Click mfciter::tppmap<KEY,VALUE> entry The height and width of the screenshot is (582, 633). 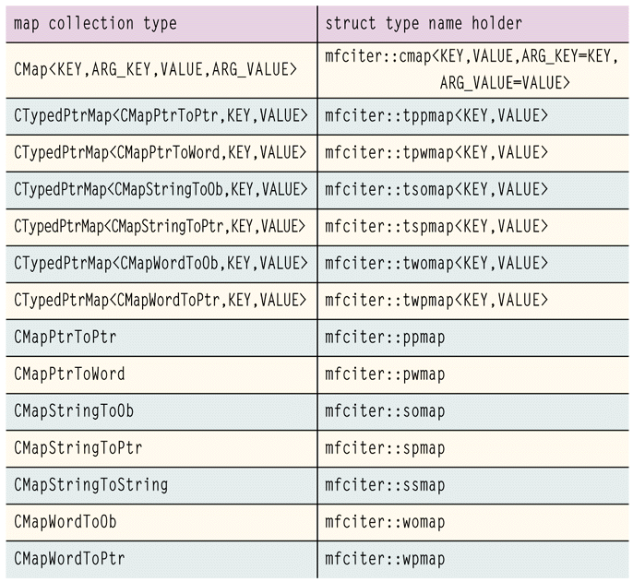(436, 115)
